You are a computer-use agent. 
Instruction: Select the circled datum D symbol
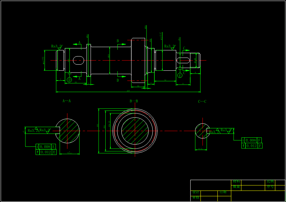tap(69, 80)
